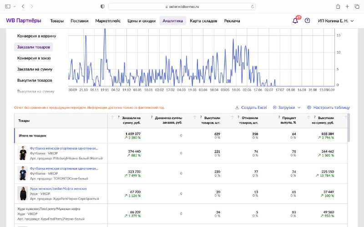
Task: Select the Конверсия в корзину metric
Action: pos(37,36)
